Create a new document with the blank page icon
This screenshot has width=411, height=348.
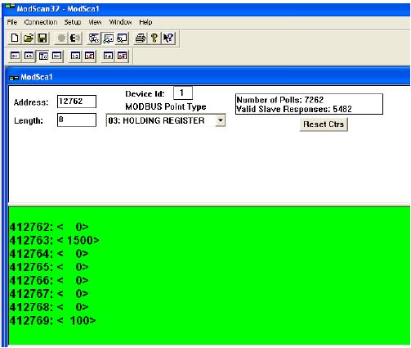[14, 38]
